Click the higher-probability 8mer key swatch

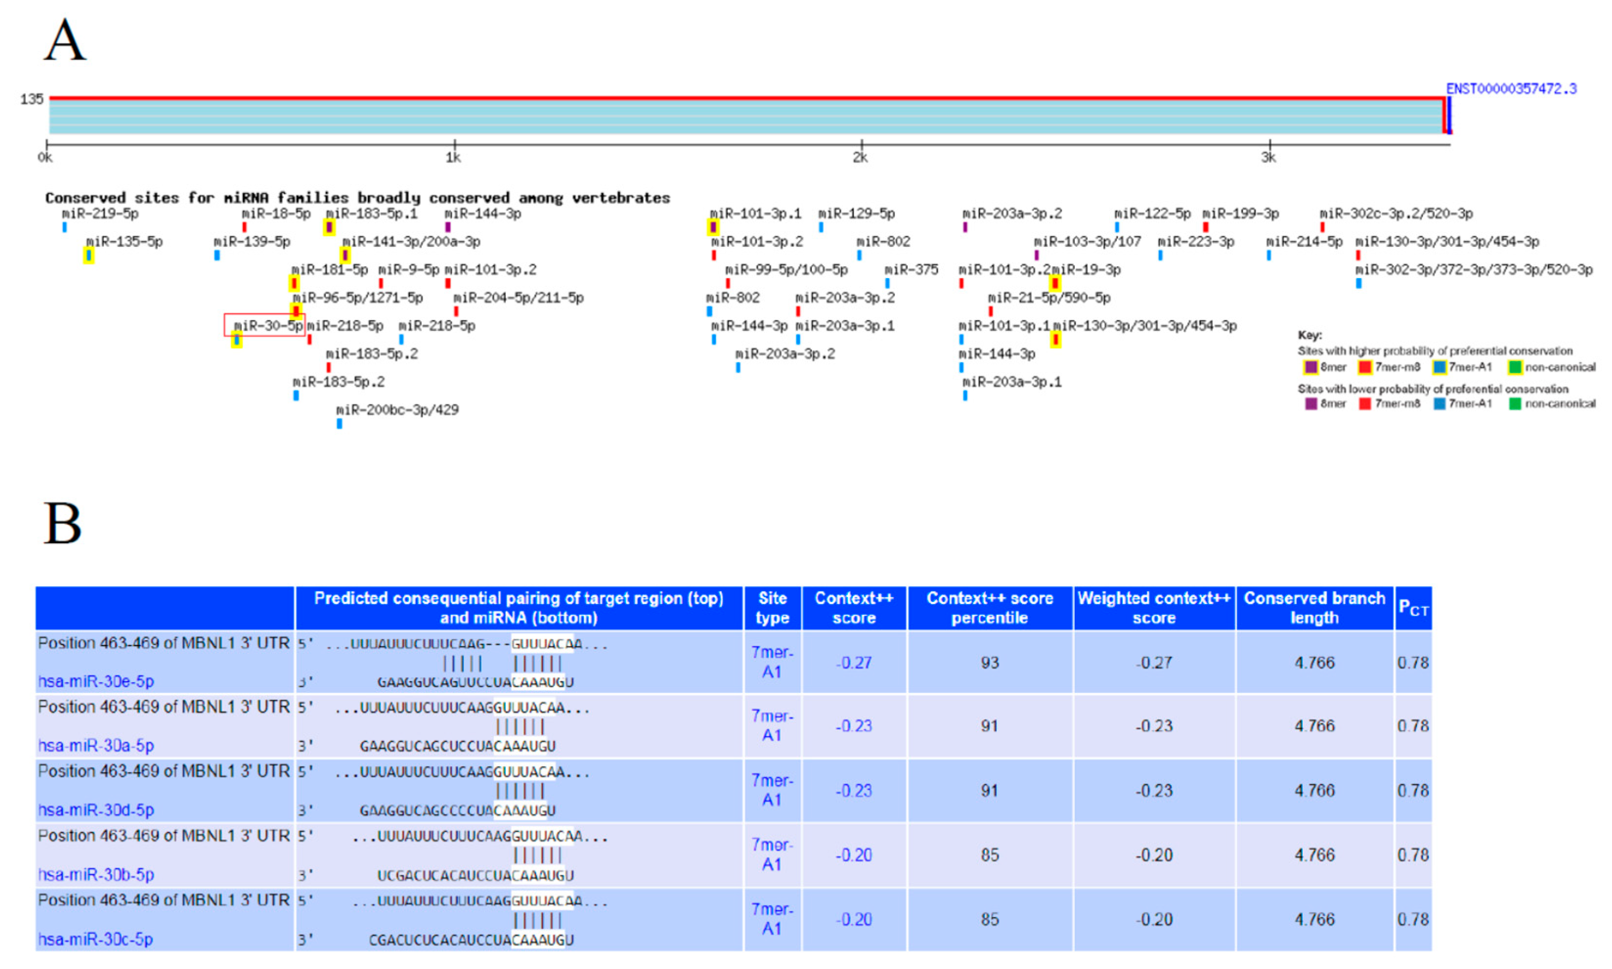pos(1310,367)
